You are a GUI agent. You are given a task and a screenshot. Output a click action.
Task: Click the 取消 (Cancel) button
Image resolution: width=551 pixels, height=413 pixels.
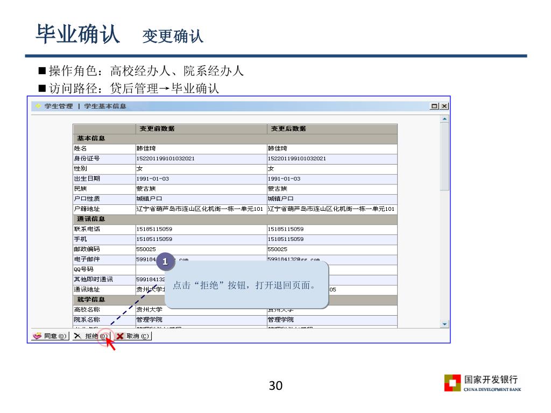click(133, 336)
